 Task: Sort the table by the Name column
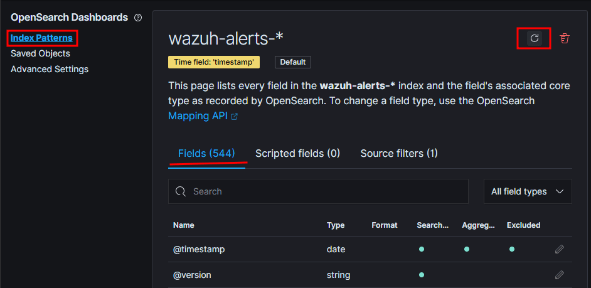click(184, 225)
